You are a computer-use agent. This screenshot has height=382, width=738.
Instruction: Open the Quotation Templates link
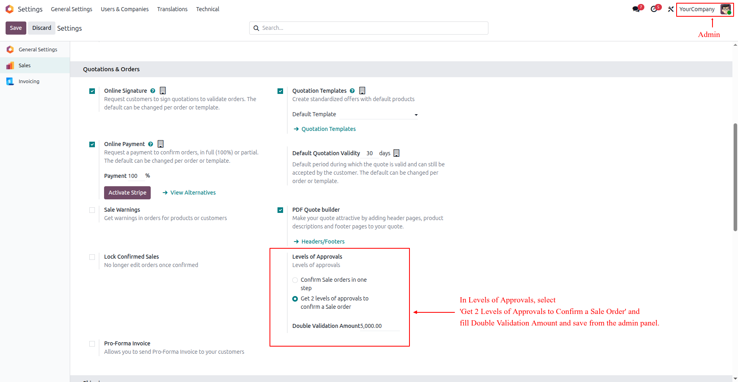(329, 129)
